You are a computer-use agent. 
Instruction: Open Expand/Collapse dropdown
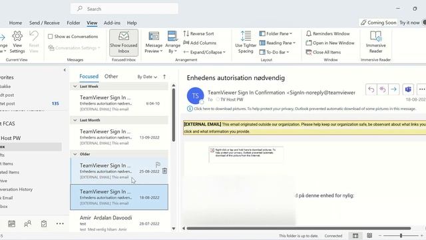coord(204,52)
